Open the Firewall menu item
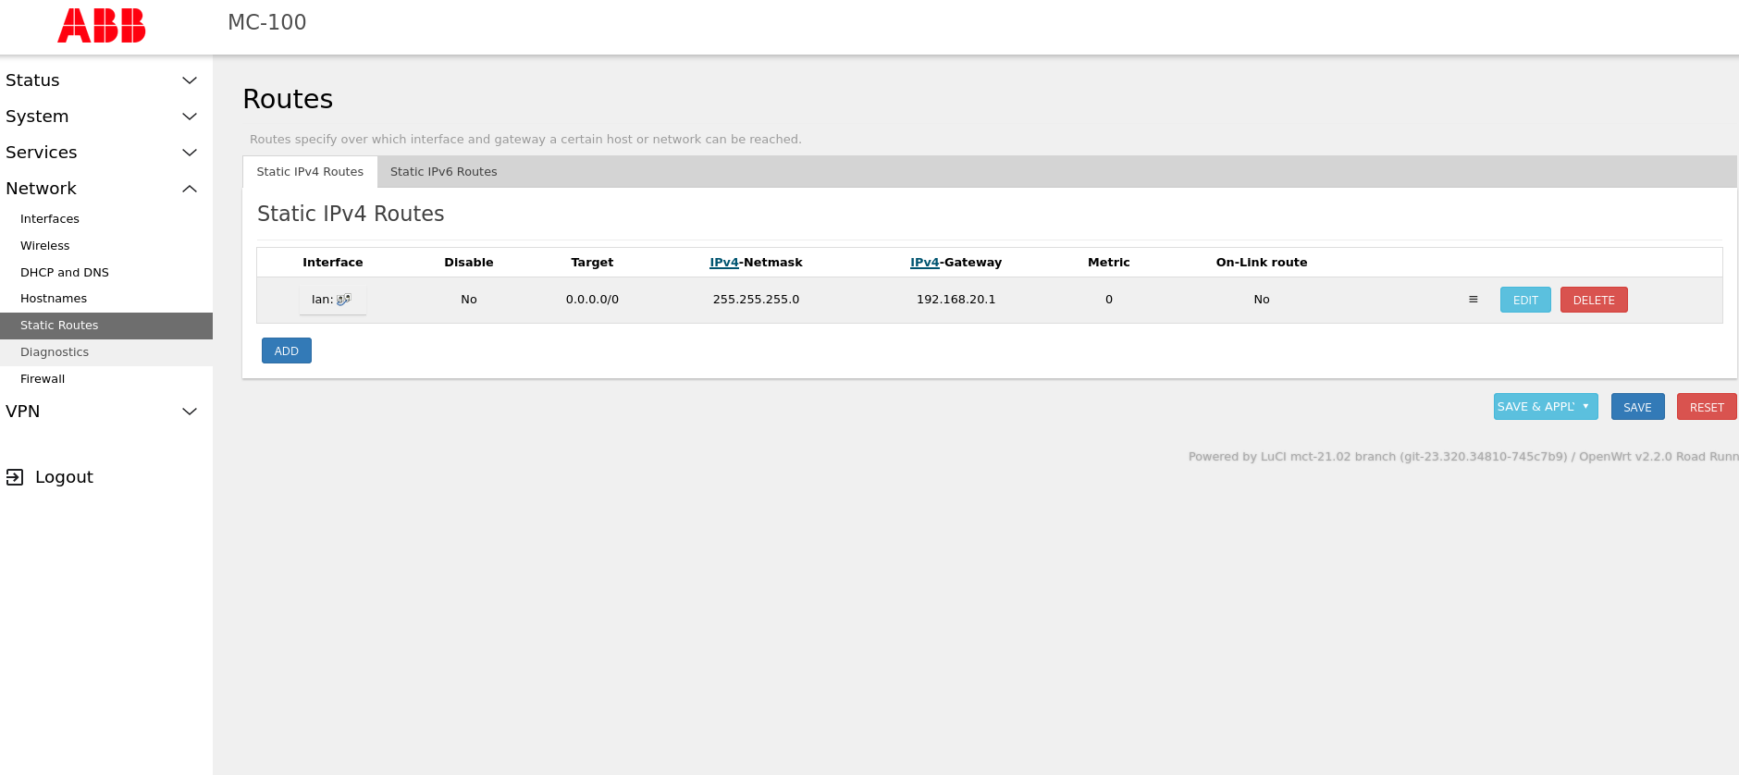Screen dimensions: 1739x775 [x=43, y=379]
